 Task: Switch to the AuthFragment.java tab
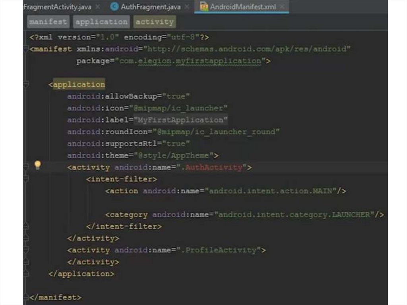150,7
